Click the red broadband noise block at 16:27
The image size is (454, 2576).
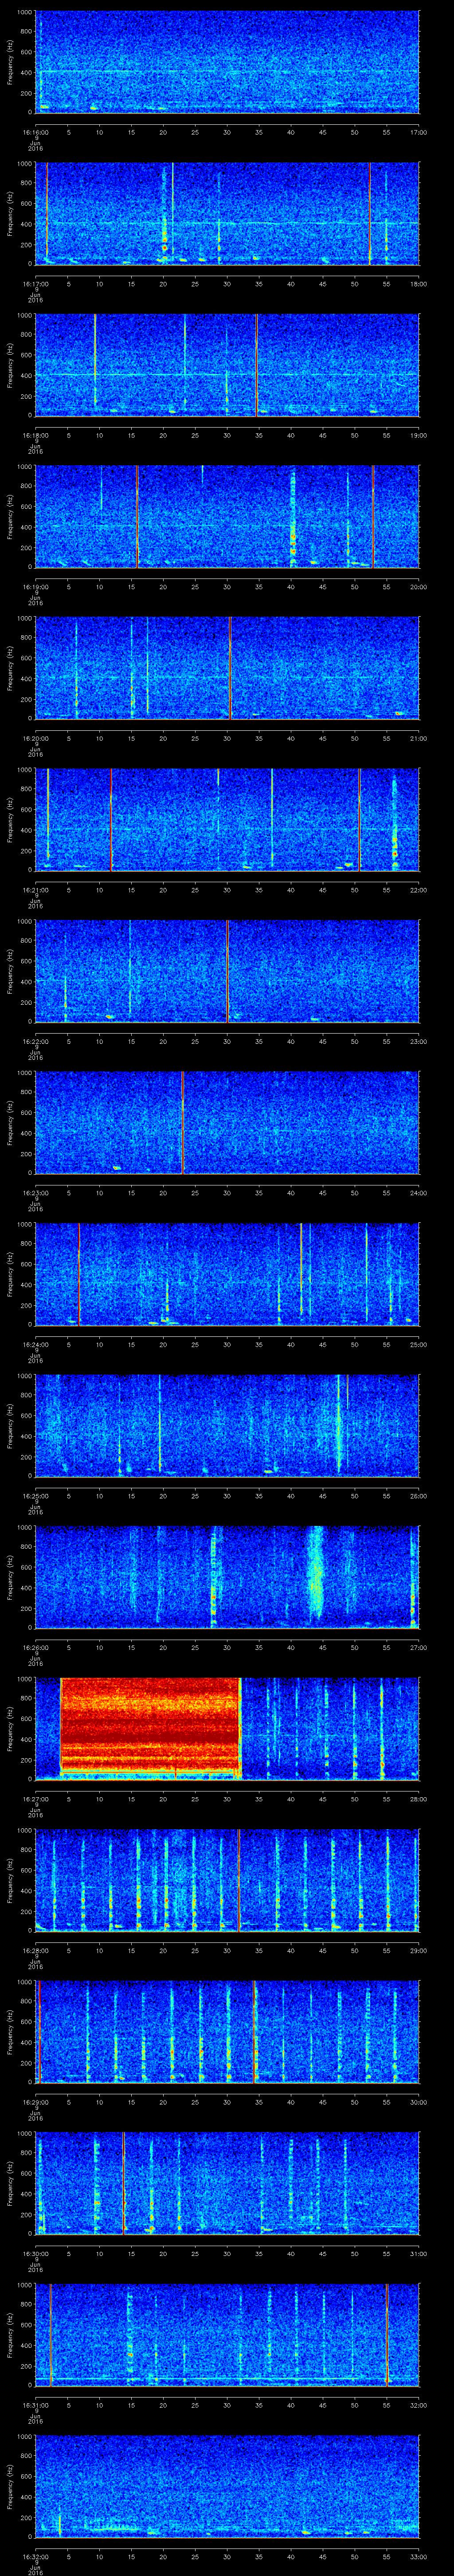click(x=151, y=1727)
